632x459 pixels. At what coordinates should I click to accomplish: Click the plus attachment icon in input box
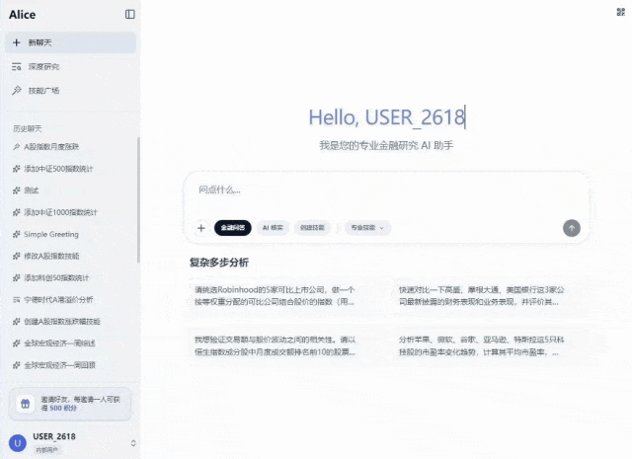[x=201, y=228]
